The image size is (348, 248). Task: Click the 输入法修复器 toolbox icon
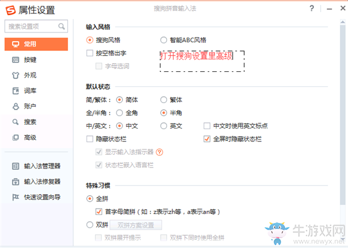(x=16, y=181)
